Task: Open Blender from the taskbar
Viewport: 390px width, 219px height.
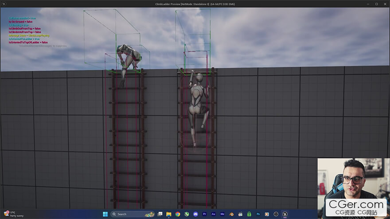Action: tap(231, 214)
